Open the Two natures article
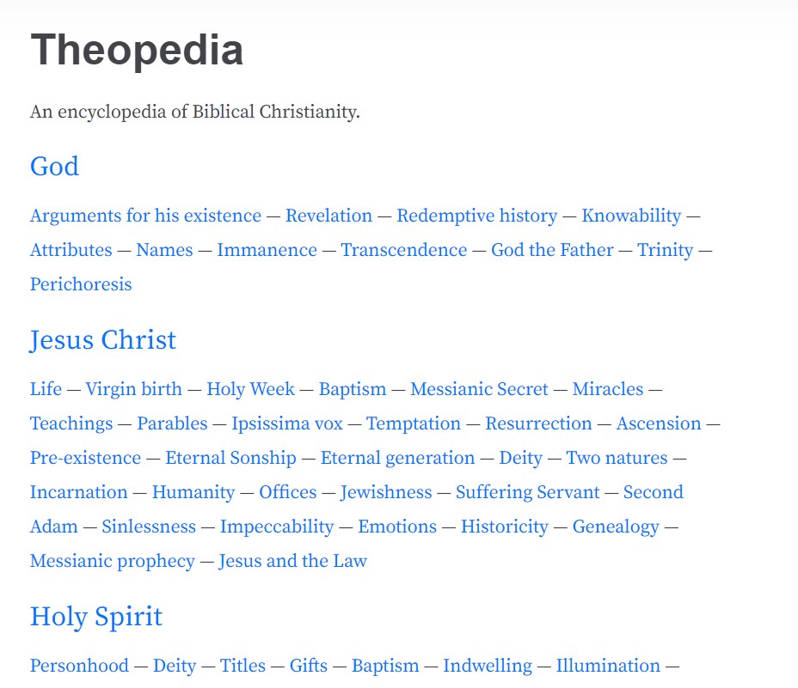Viewport: 798px width, 688px height. 617,458
